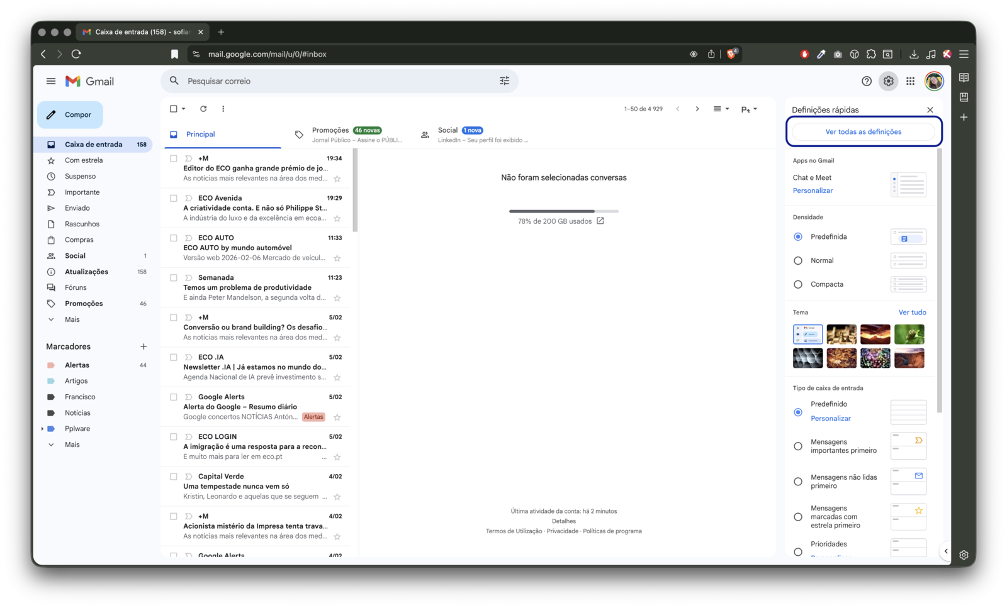The height and width of the screenshot is (608, 1007).
Task: Pick the green plant theme thumbnail
Action: coord(909,334)
